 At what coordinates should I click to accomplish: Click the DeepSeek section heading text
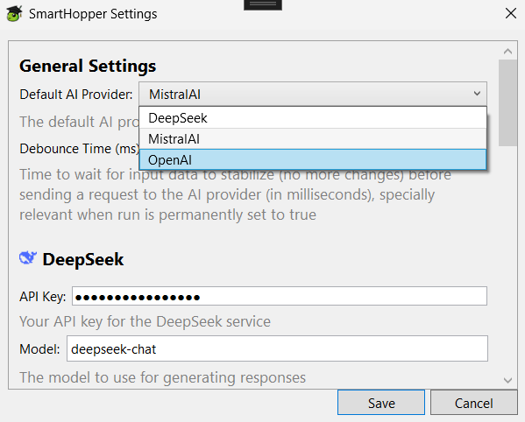[83, 259]
